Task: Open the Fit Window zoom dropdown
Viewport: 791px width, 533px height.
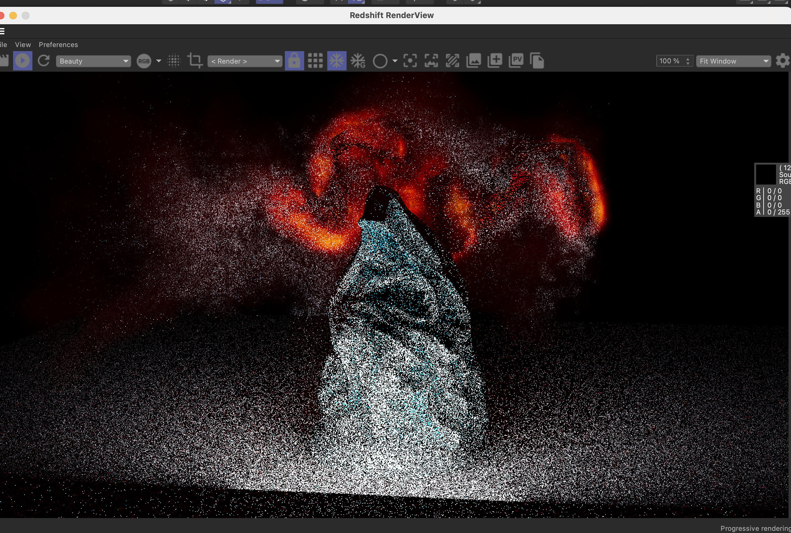Action: click(x=733, y=61)
